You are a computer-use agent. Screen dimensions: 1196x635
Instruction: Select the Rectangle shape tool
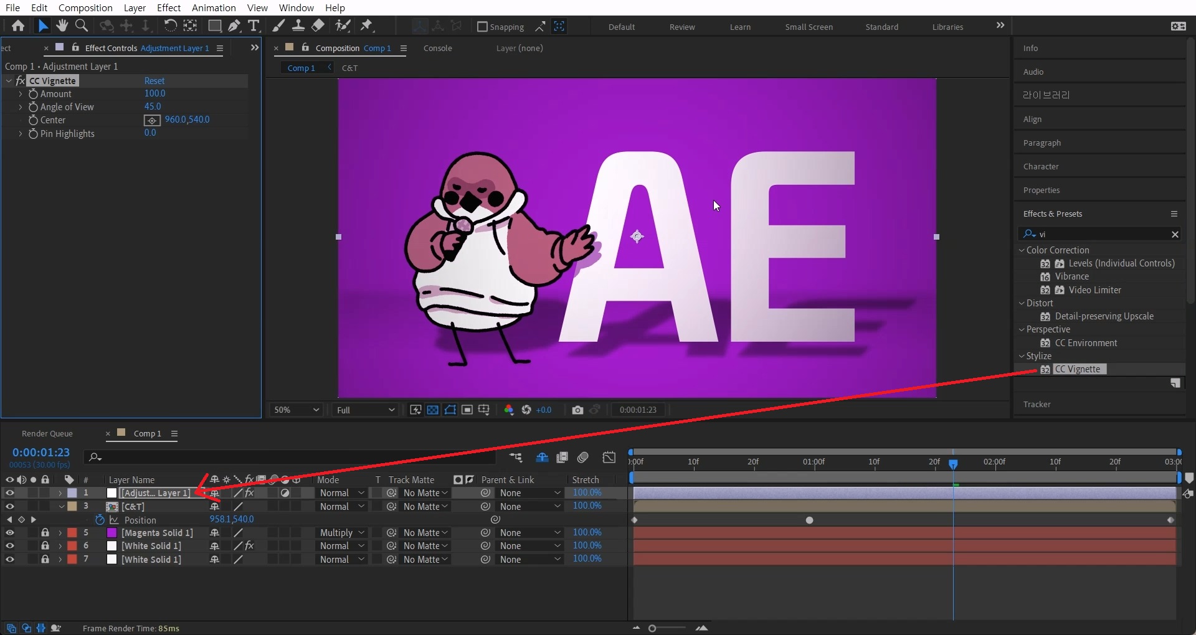214,26
